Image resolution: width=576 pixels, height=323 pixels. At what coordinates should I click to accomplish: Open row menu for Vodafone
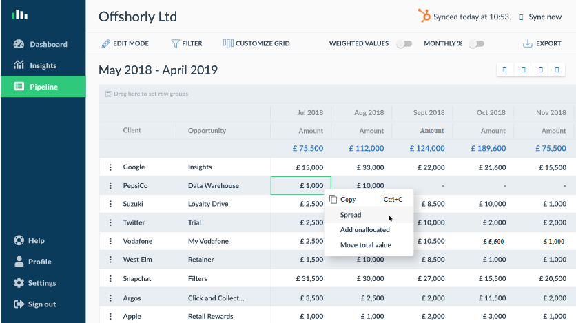click(x=110, y=241)
